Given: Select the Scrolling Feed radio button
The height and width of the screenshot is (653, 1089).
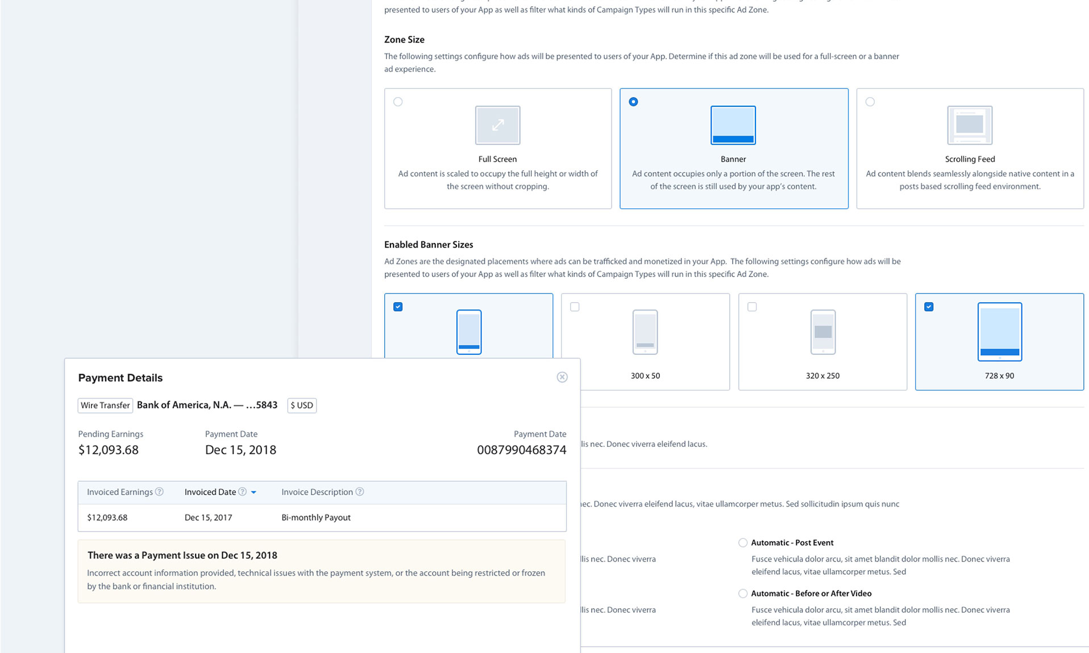Looking at the screenshot, I should tap(870, 102).
